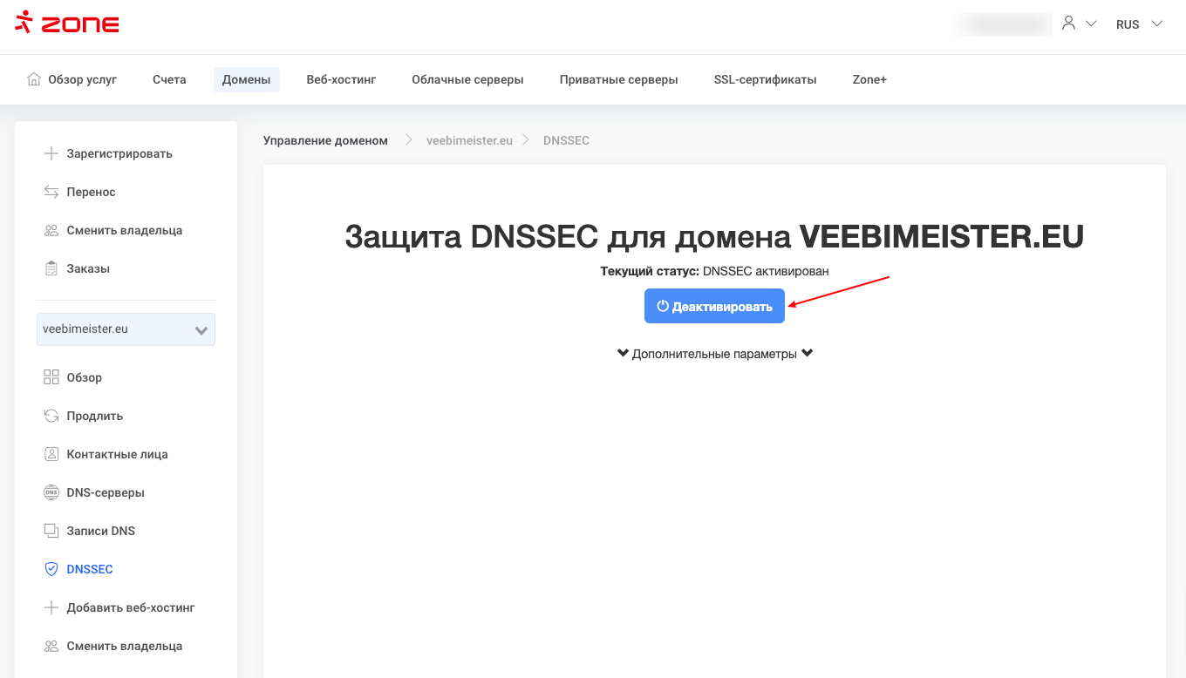This screenshot has width=1186, height=678.
Task: Click the clipboard icon beside Заказы
Action: click(x=51, y=268)
